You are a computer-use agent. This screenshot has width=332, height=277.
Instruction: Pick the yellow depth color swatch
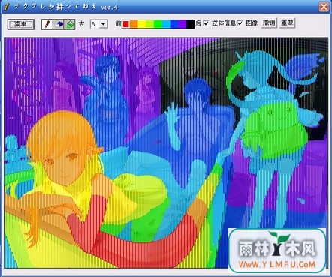[142, 24]
